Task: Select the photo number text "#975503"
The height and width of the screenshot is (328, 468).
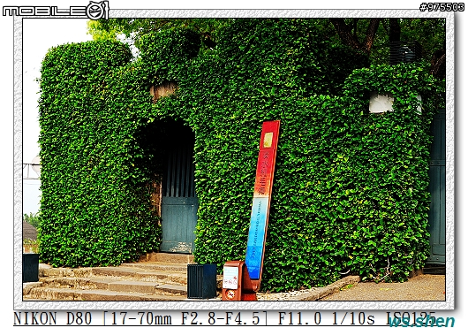Action: (442, 7)
